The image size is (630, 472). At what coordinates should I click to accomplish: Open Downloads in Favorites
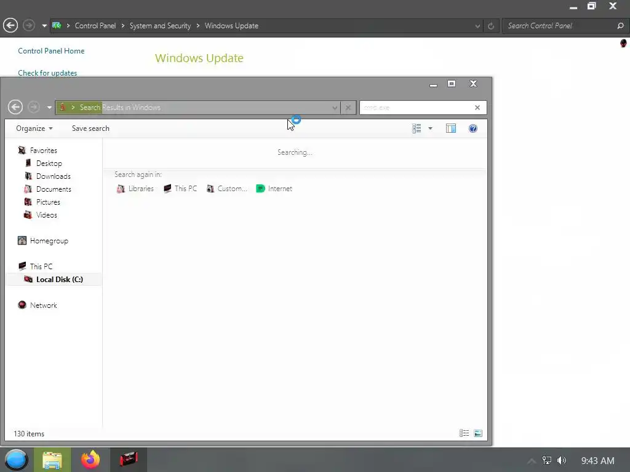coord(53,176)
